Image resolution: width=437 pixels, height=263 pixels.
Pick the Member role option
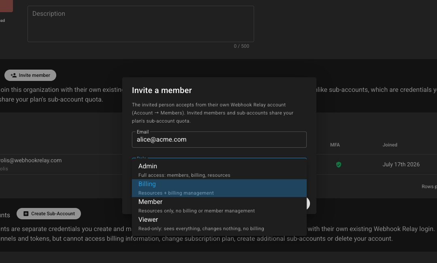click(219, 206)
